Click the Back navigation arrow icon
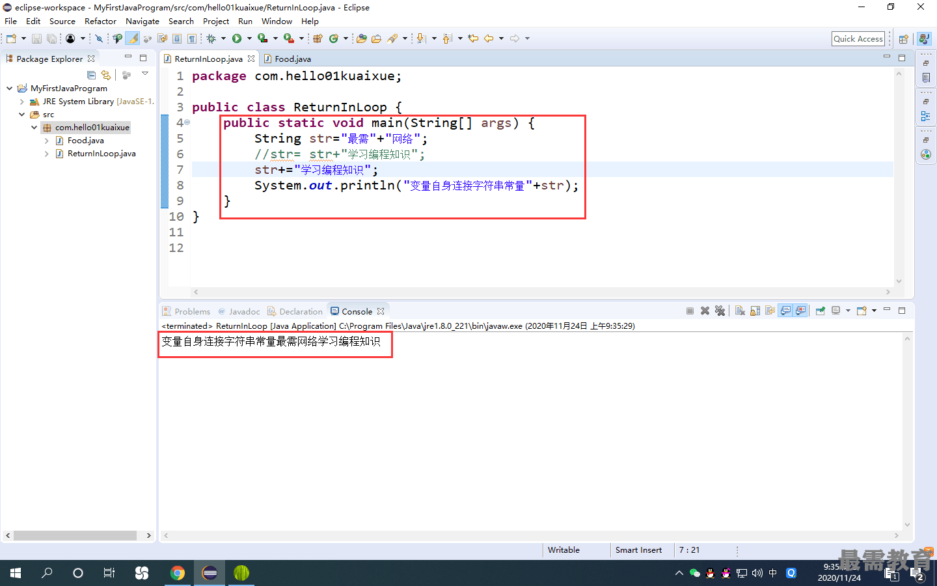Image resolution: width=937 pixels, height=586 pixels. point(488,38)
